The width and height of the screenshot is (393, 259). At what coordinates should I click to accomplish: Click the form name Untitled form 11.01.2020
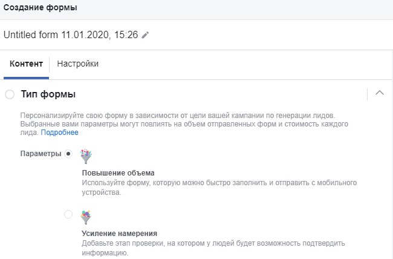pyautogui.click(x=71, y=34)
